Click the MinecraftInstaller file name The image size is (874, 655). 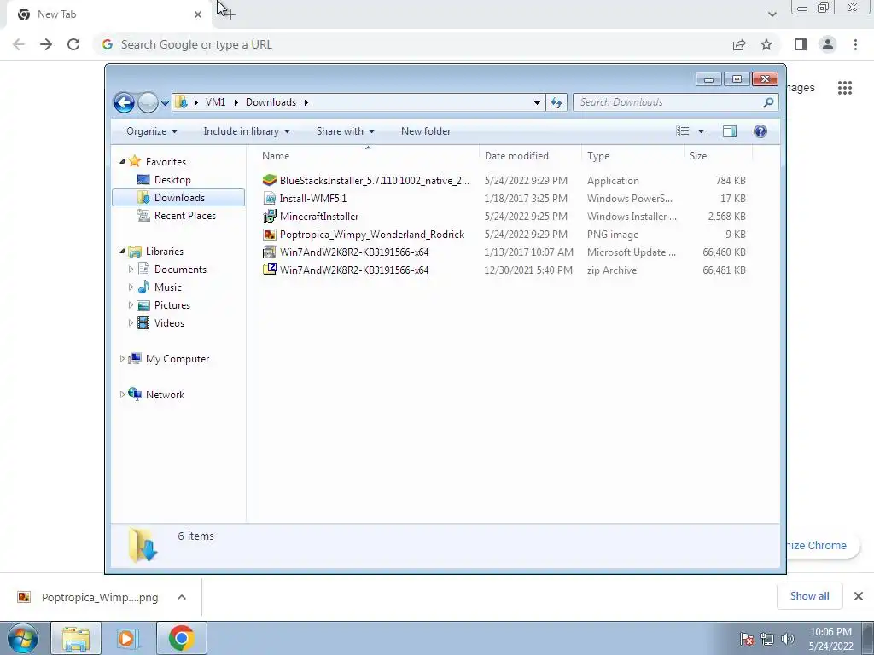[319, 216]
